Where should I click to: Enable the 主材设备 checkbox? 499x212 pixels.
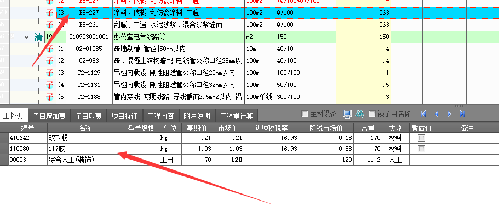click(305, 114)
